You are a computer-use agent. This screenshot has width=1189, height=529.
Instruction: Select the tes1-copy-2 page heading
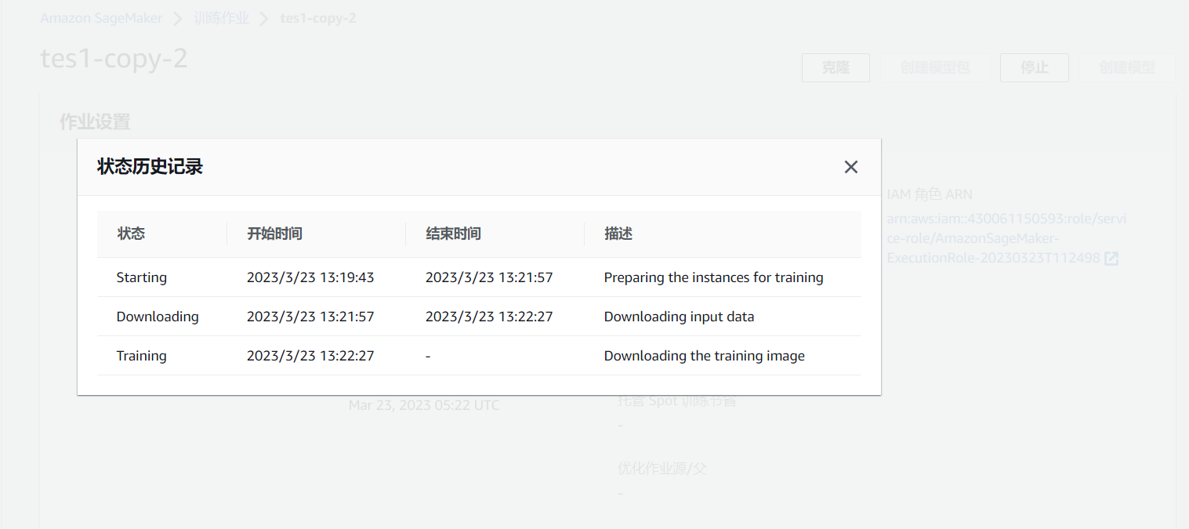click(x=114, y=59)
